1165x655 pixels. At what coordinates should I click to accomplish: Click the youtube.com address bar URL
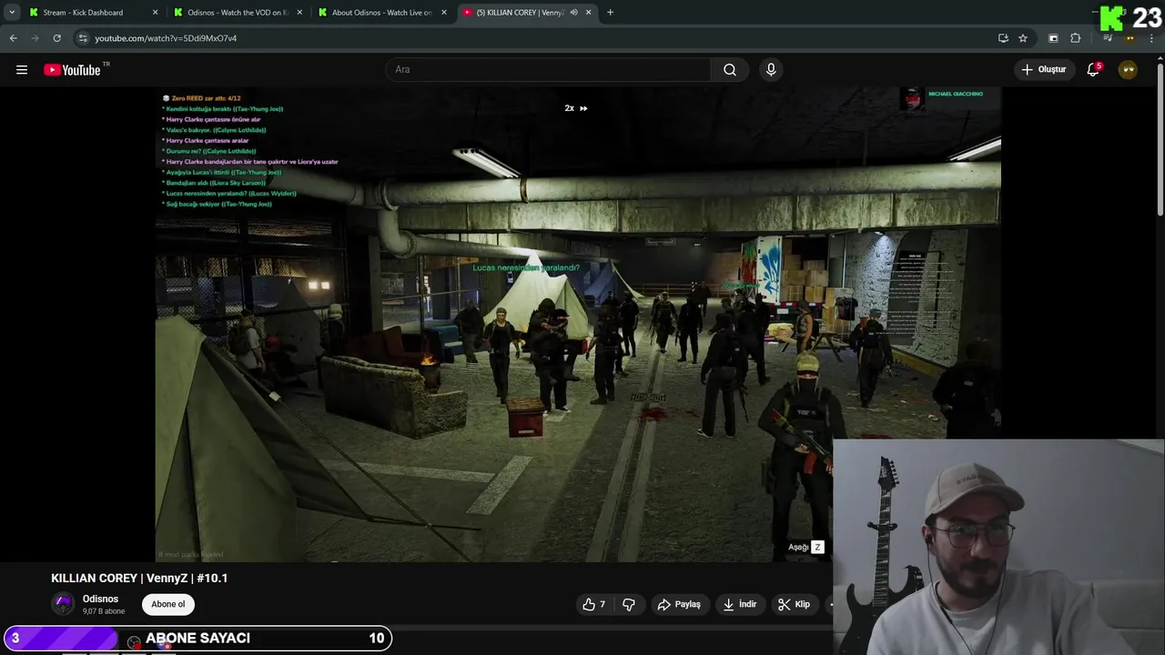pos(166,38)
